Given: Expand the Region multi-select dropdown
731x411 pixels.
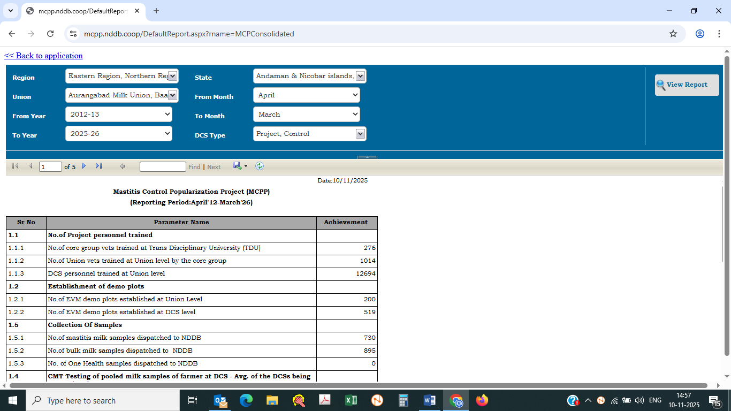Looking at the screenshot, I should coord(172,76).
